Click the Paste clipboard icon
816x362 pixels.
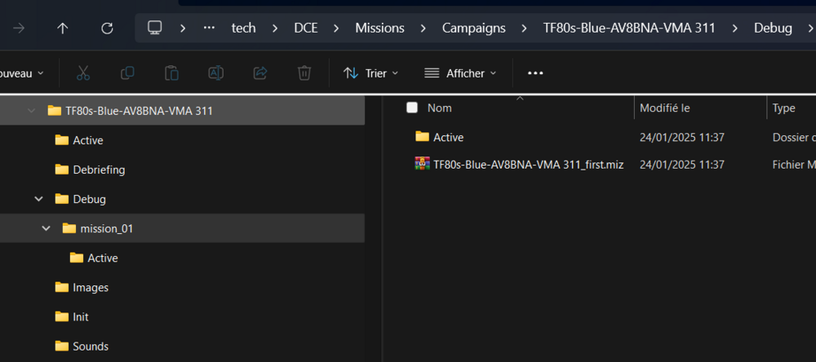tap(171, 73)
